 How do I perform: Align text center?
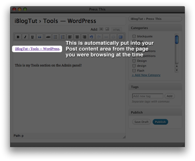(x=77, y=37)
